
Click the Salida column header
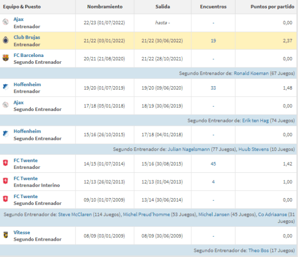tap(163, 7)
